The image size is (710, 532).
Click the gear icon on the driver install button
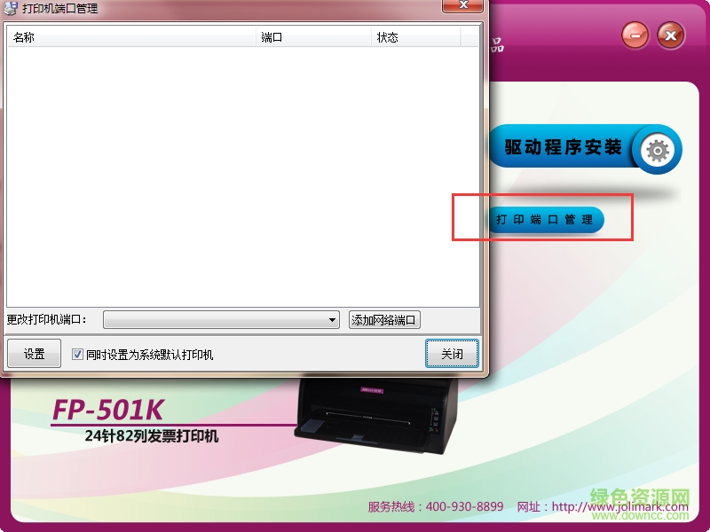[655, 150]
